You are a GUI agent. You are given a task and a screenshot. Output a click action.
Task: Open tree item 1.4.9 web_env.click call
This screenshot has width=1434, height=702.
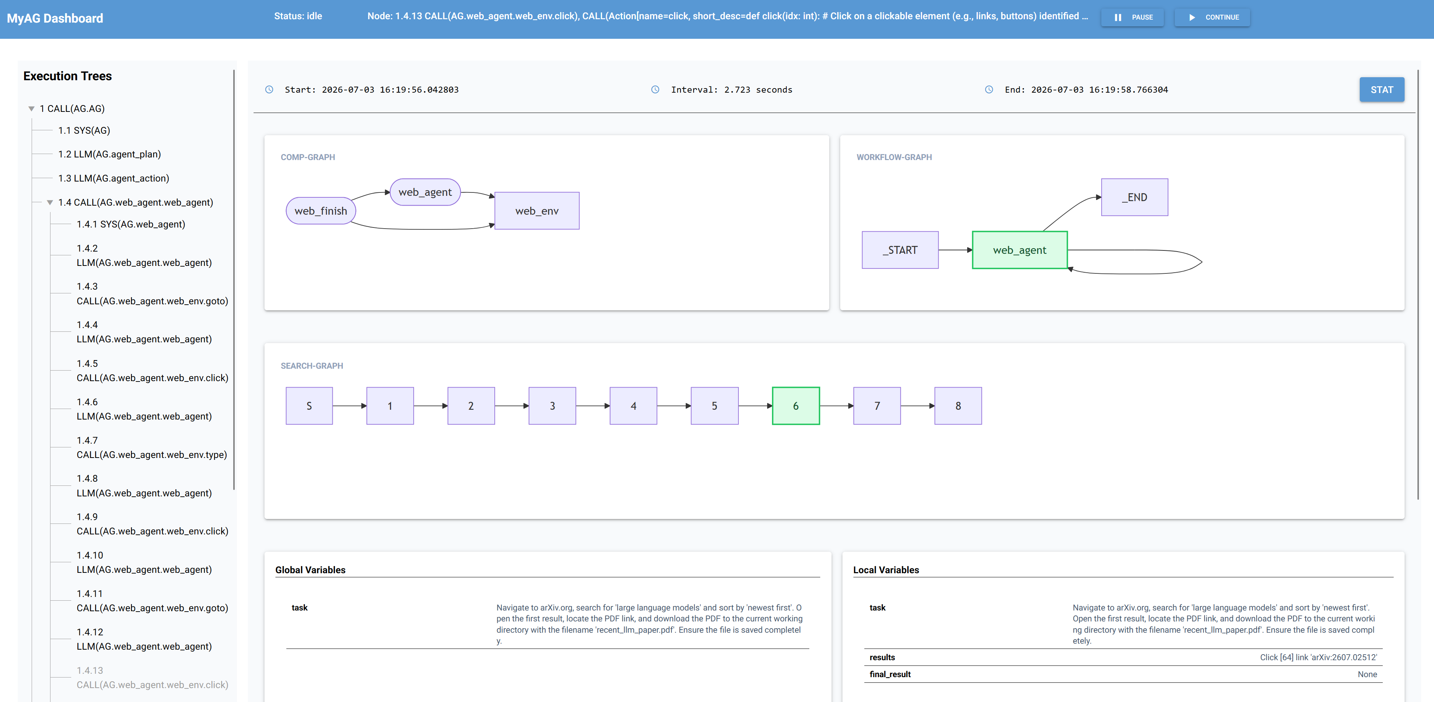pos(153,525)
